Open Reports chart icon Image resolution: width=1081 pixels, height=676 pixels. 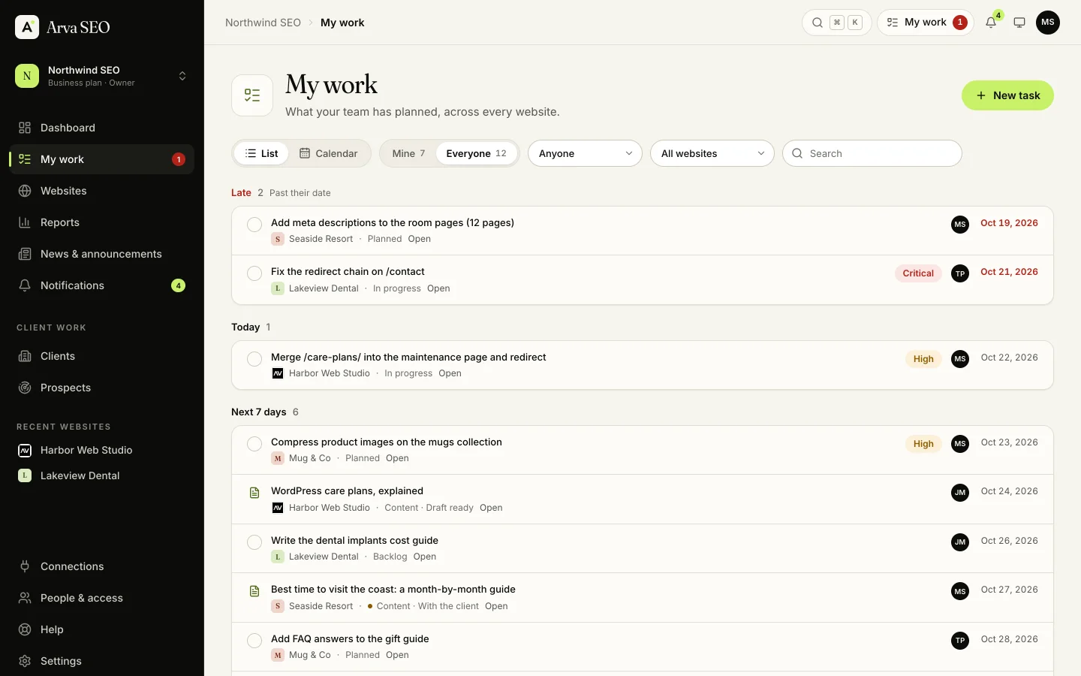25,222
